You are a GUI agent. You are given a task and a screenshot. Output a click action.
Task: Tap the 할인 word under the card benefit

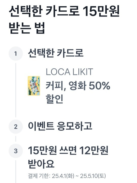tap(54, 99)
